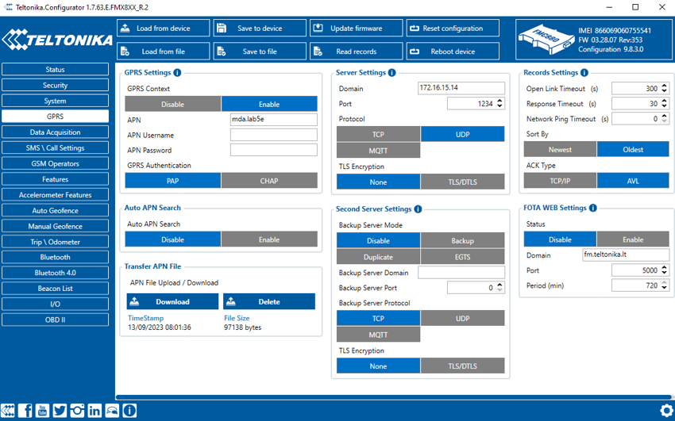The width and height of the screenshot is (675, 421).
Task: Adjust the Backup Server Port stepper
Action: (x=499, y=287)
